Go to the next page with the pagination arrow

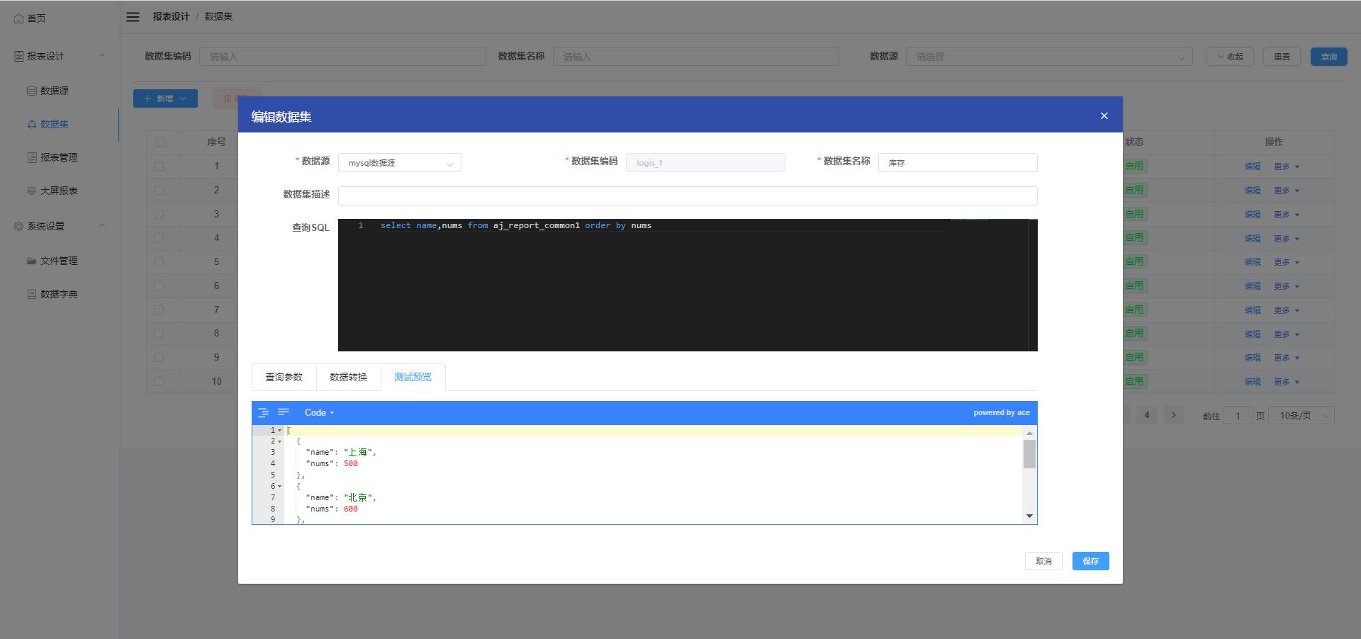(x=1173, y=415)
